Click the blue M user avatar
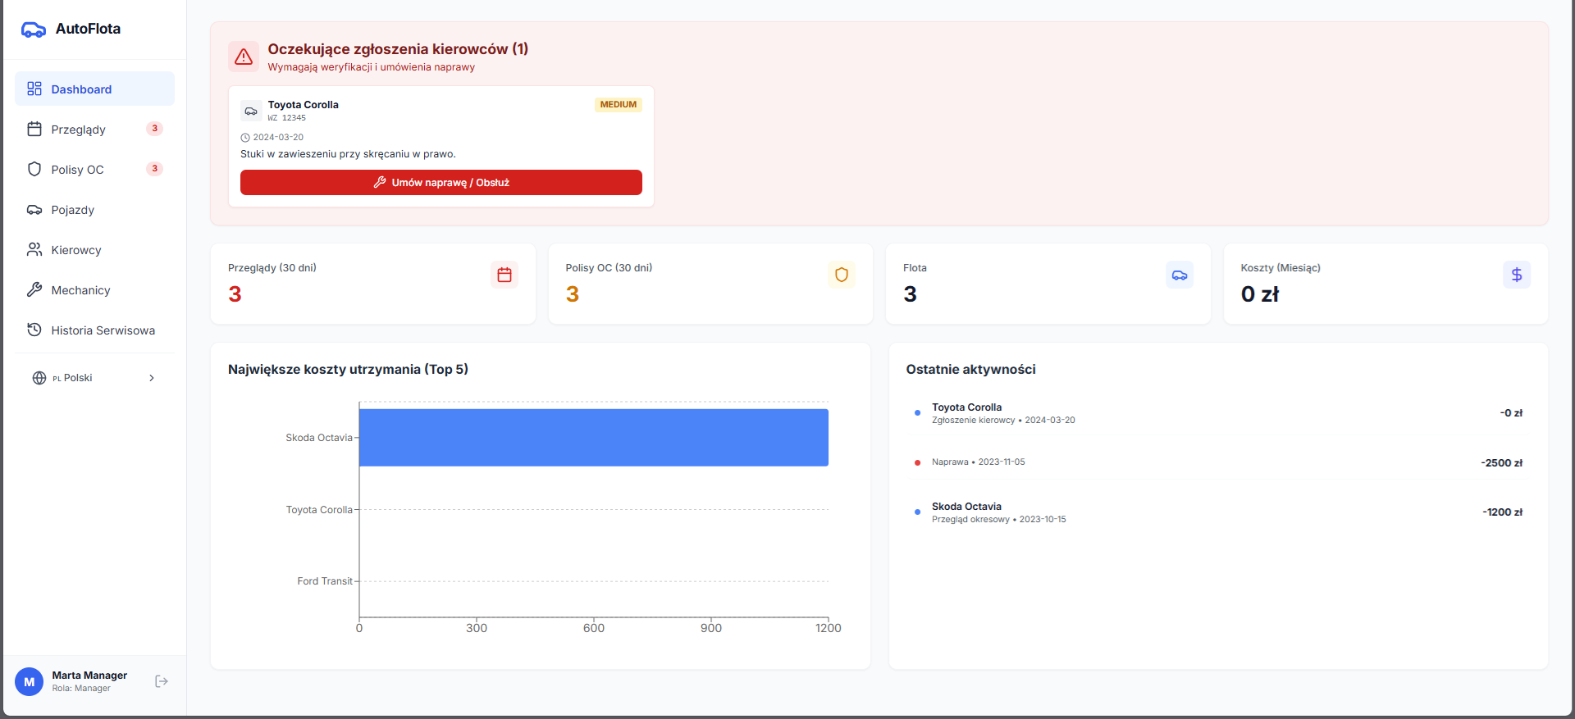The width and height of the screenshot is (1575, 719). tap(30, 681)
